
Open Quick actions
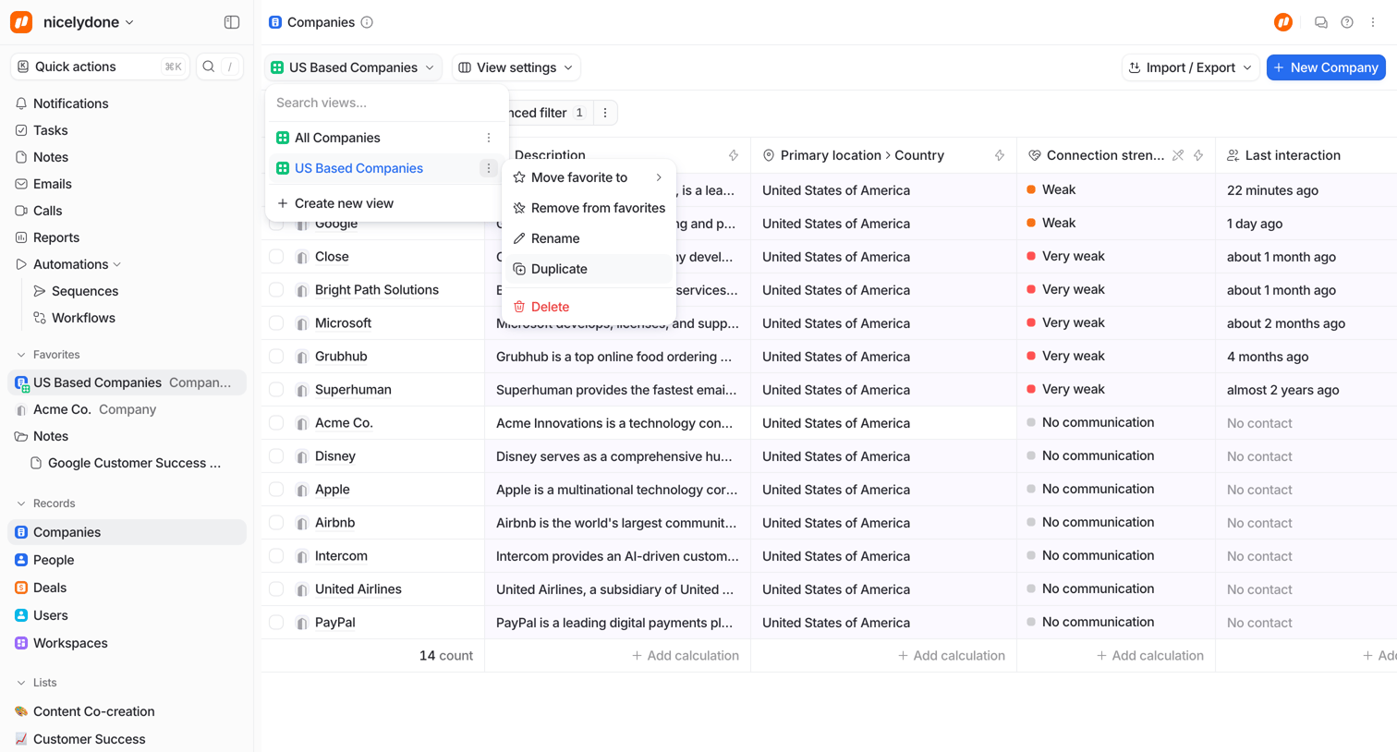click(x=100, y=67)
